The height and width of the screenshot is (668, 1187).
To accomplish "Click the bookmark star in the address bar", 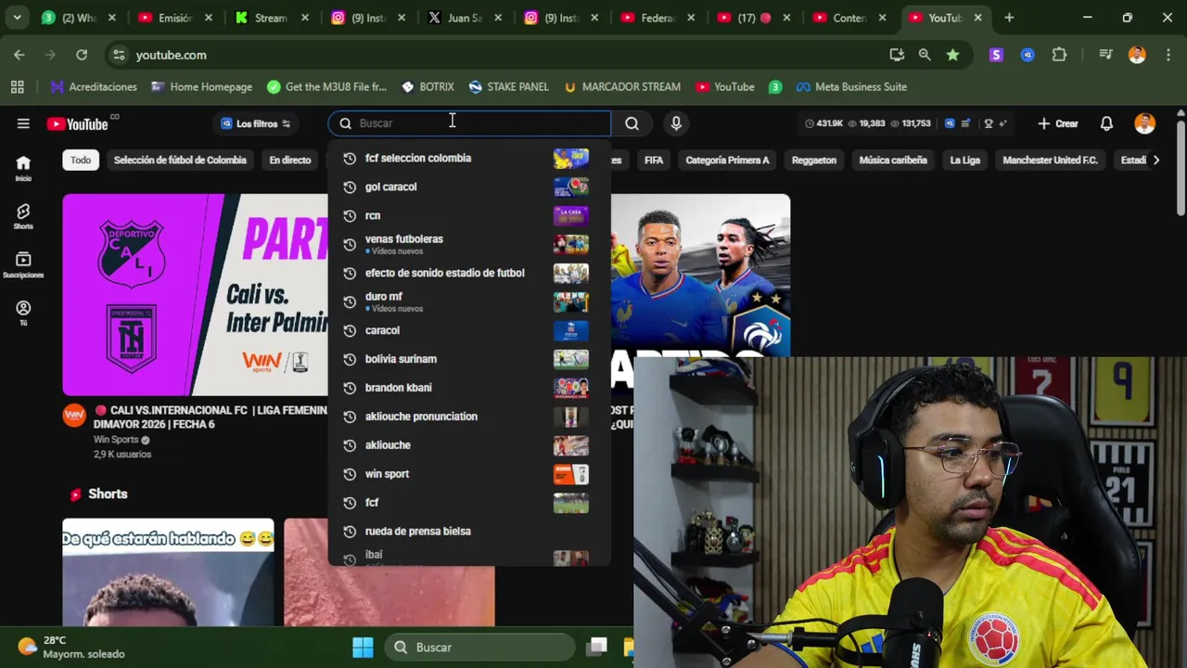I will coord(952,55).
